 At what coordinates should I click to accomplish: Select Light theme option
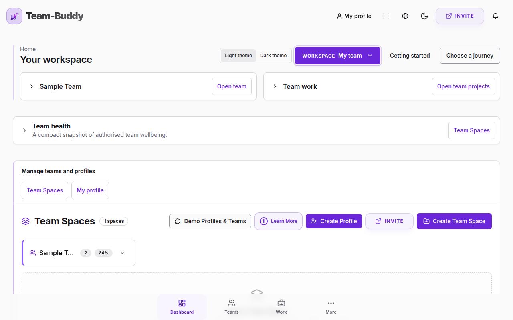click(x=238, y=56)
